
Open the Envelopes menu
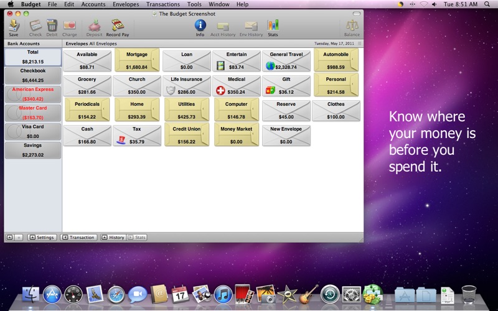[x=126, y=4]
